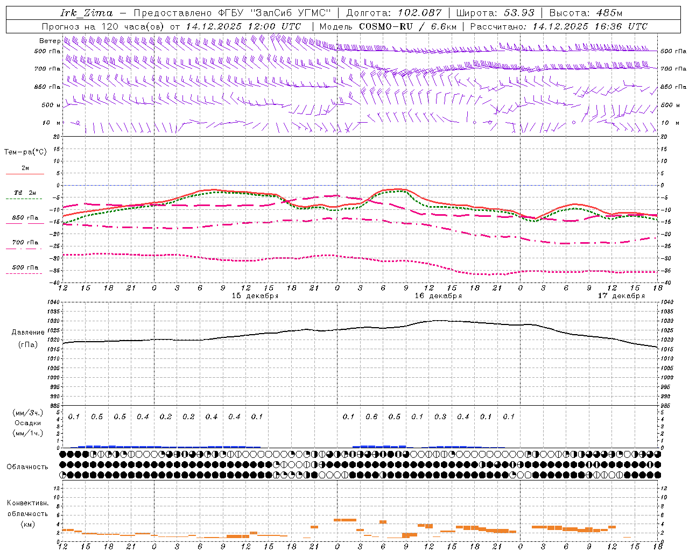The width and height of the screenshot is (689, 551).
Task: Click the "16 декабря" date label
Action: pos(438,296)
